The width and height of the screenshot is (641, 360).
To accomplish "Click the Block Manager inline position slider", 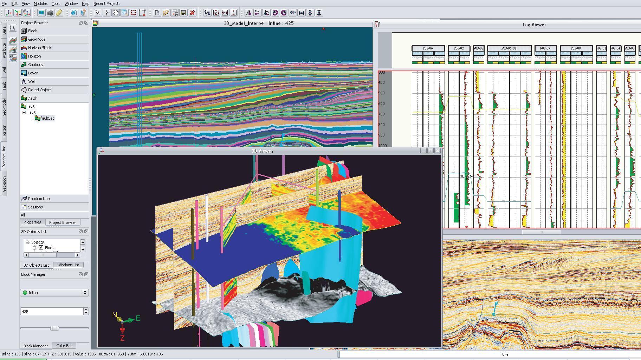I will point(54,328).
